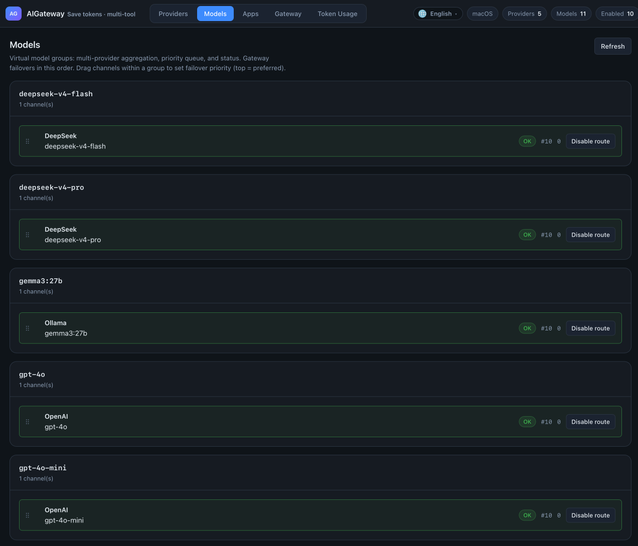Go to the Gateway tab
Image resolution: width=638 pixels, height=546 pixels.
pyautogui.click(x=288, y=14)
